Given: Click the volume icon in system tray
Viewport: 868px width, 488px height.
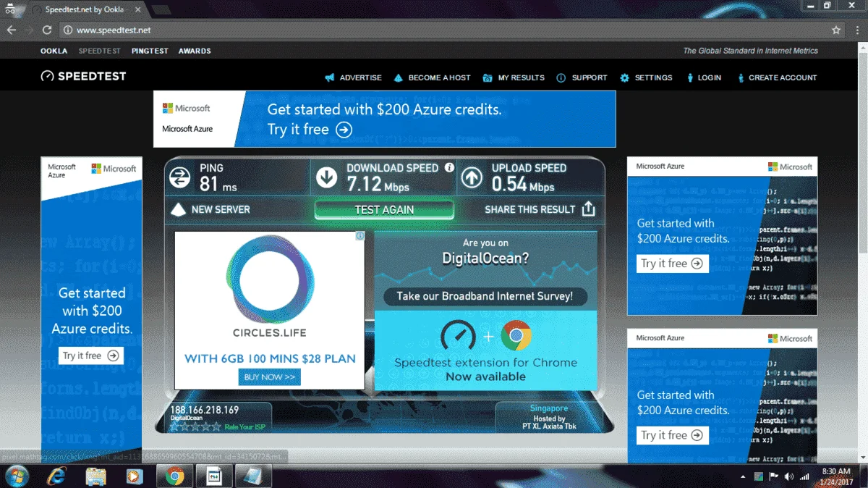Looking at the screenshot, I should click(x=788, y=476).
